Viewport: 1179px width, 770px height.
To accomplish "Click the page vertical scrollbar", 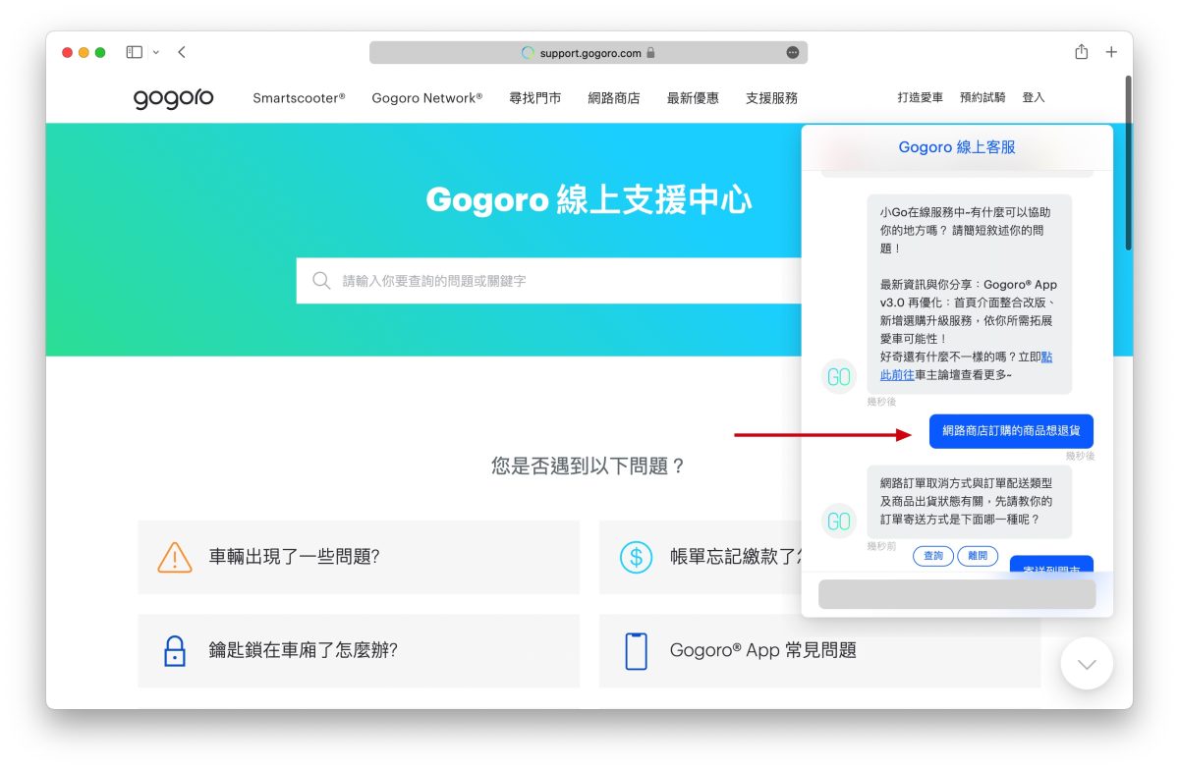I will click(1128, 162).
